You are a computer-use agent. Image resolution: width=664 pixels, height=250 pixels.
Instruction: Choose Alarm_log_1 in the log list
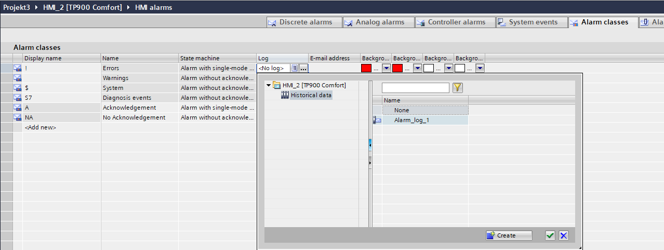[425, 120]
